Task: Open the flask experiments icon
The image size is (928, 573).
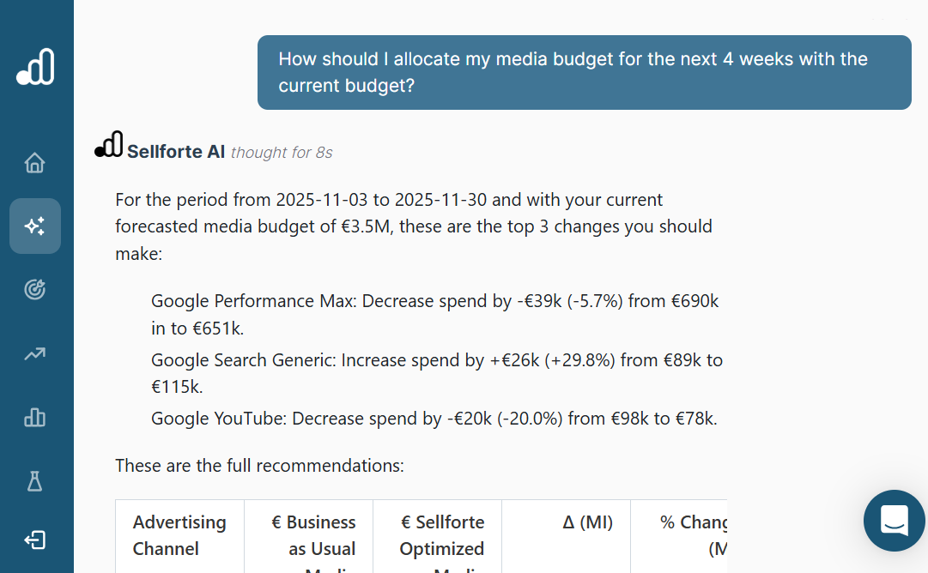Action: coord(35,480)
